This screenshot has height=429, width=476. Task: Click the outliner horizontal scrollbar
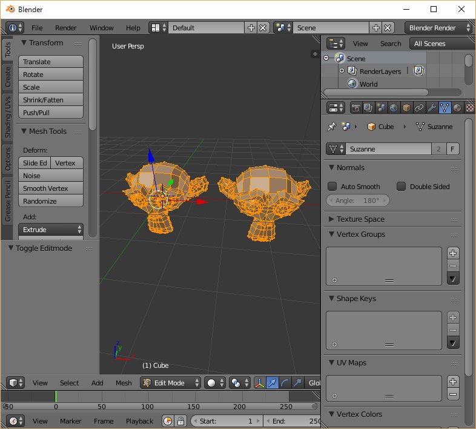point(376,92)
